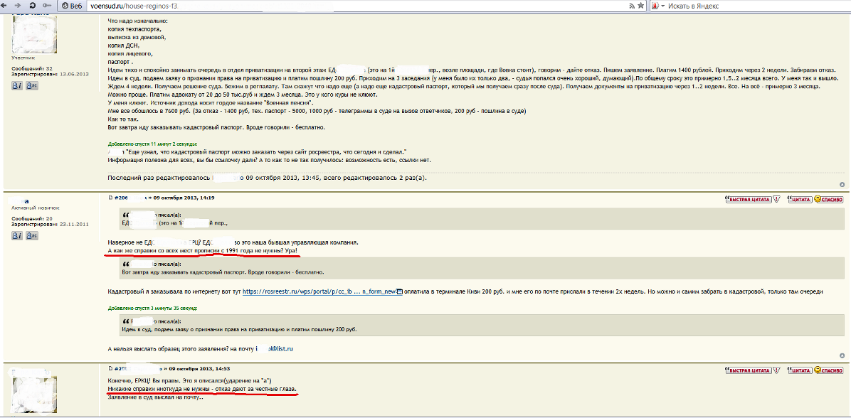
Task: Open the search engine dropdown arrow
Action: tap(663, 6)
